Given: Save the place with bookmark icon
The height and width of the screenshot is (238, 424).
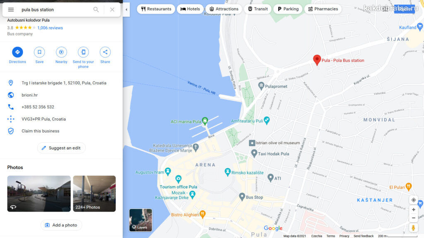Looking at the screenshot, I should pos(39,55).
